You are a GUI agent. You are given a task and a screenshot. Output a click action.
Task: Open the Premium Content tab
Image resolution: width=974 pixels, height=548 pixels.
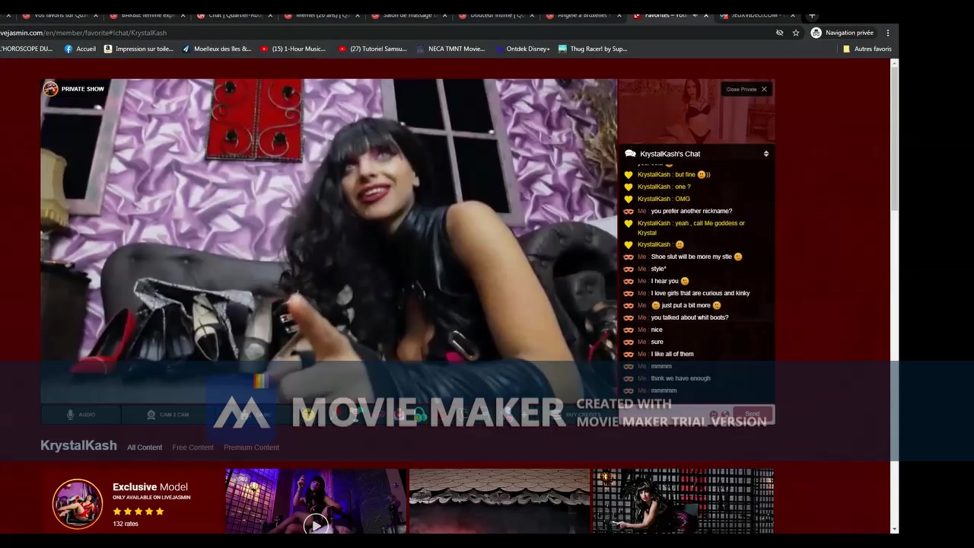point(251,448)
